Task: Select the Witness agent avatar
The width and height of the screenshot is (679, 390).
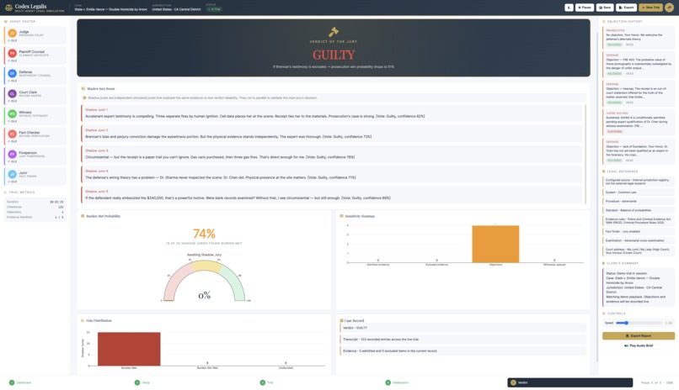Action: coord(12,113)
